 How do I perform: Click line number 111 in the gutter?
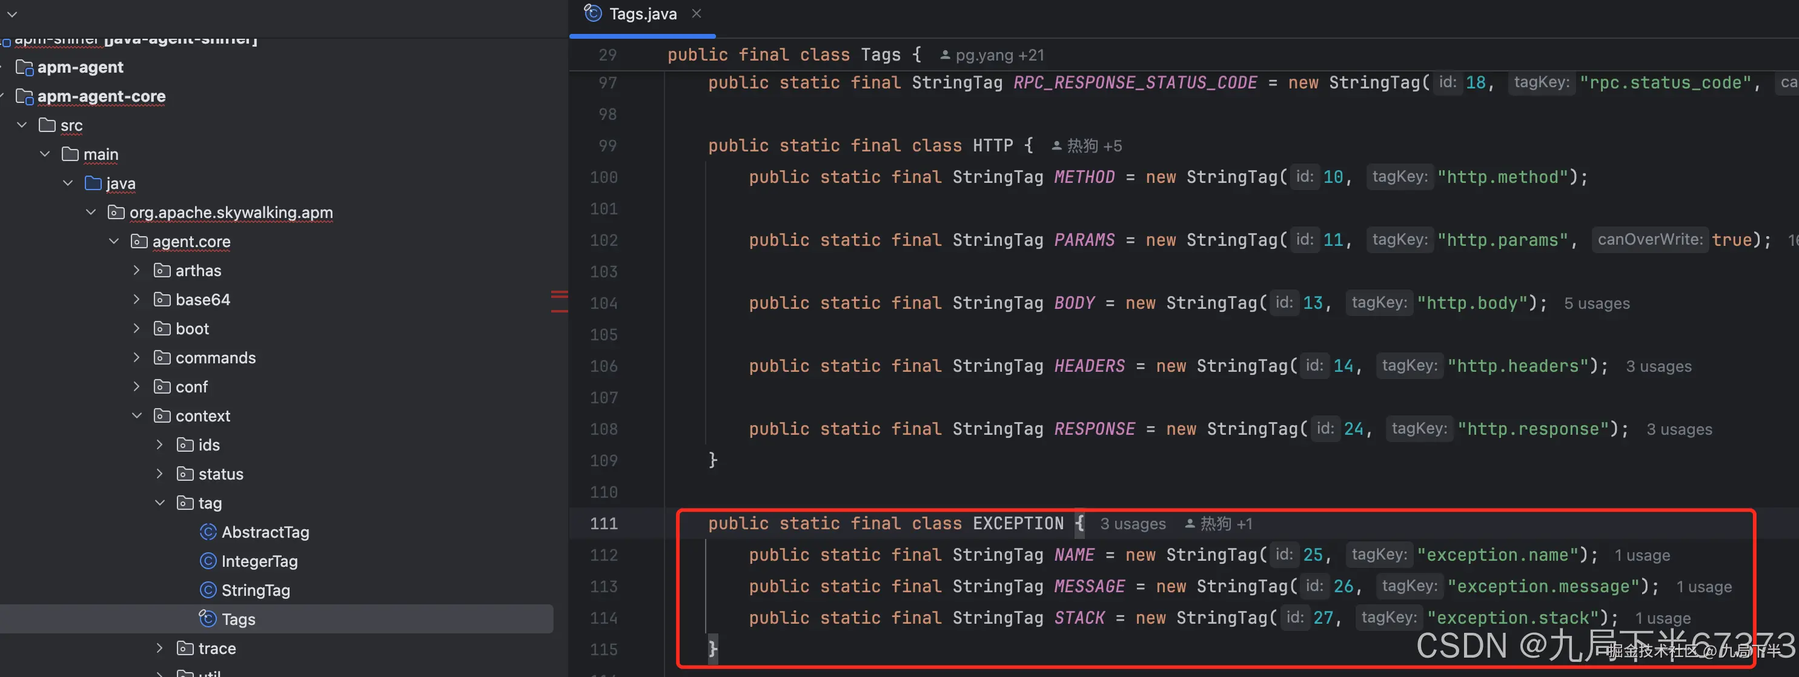point(603,523)
